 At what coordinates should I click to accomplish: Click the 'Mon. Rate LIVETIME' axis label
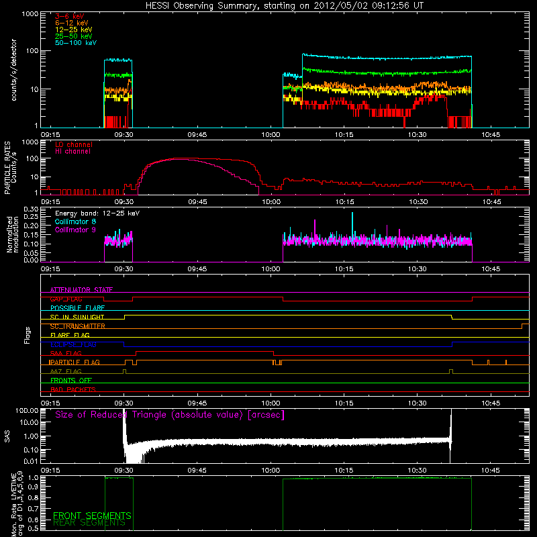(x=13, y=505)
